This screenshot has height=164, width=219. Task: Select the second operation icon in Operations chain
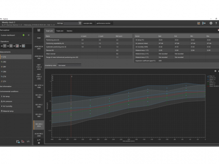pyautogui.click(x=11, y=46)
